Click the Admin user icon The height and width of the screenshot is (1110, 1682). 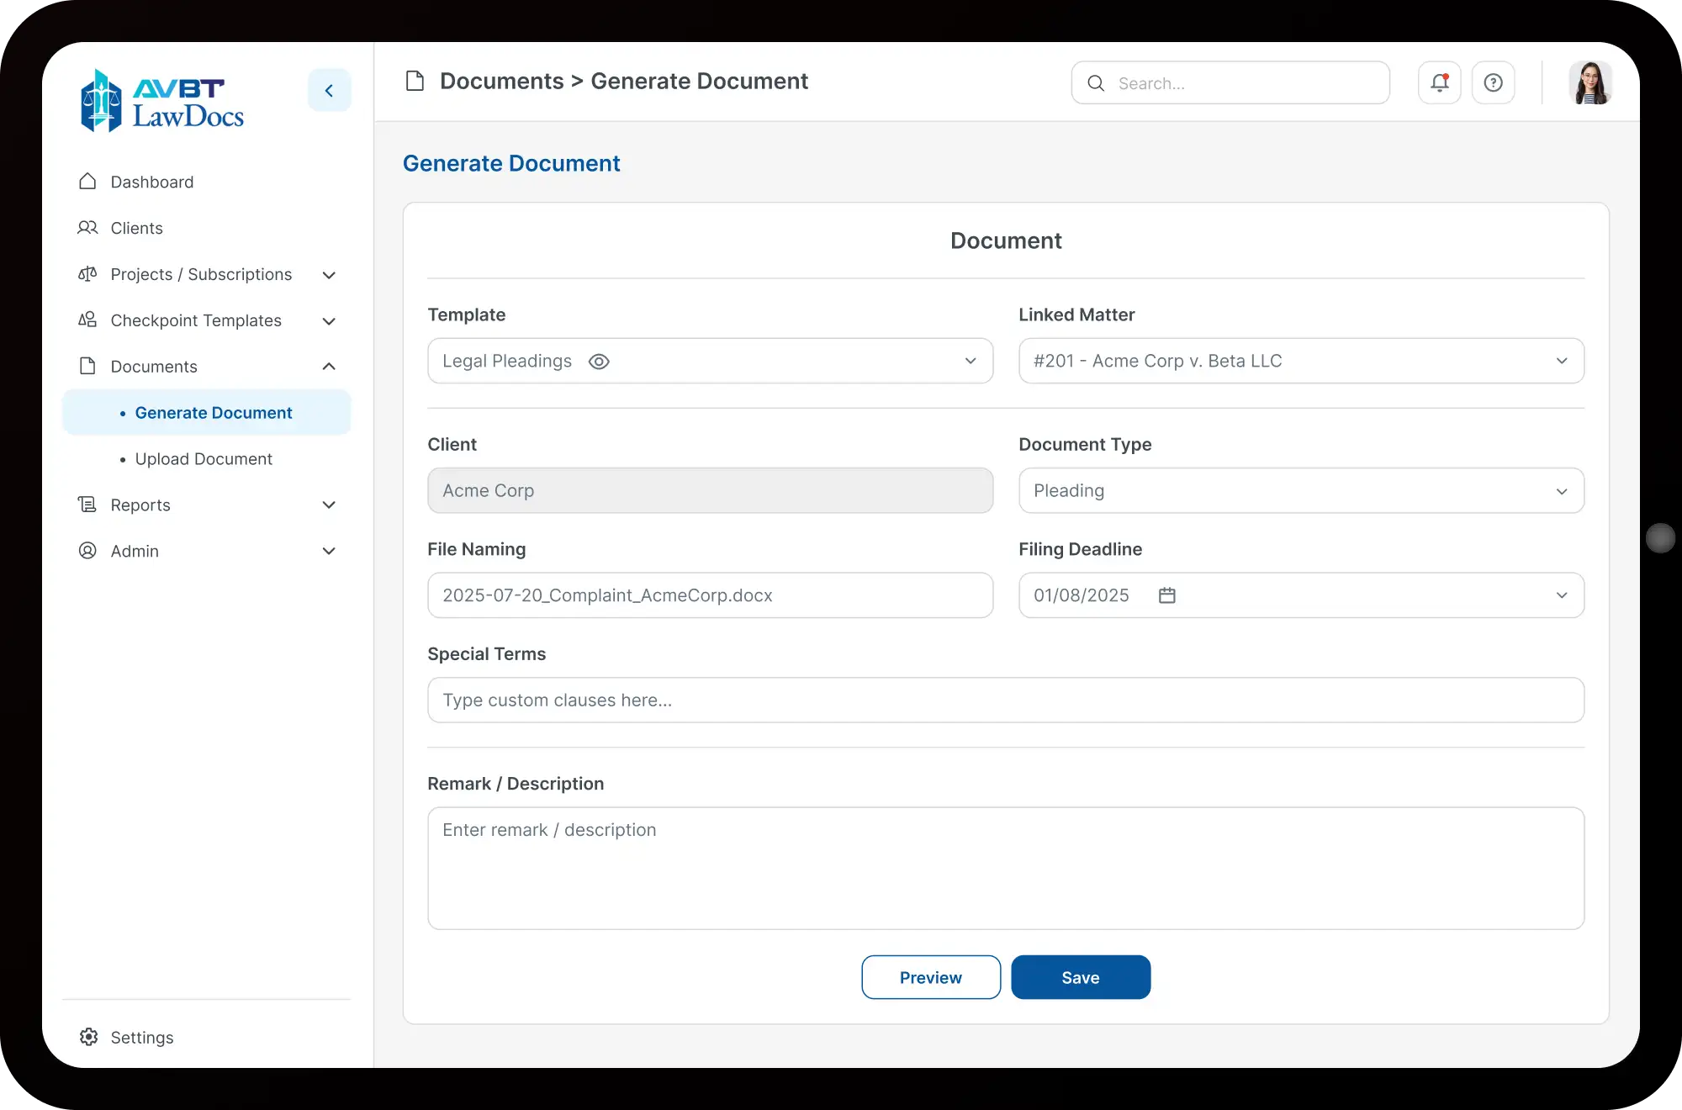pyautogui.click(x=87, y=551)
